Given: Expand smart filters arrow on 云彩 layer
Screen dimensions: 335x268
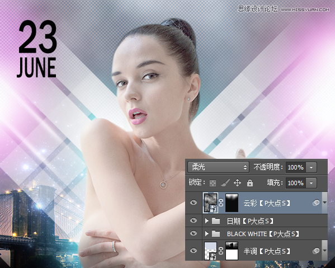Looking at the screenshot, I should 324,203.
